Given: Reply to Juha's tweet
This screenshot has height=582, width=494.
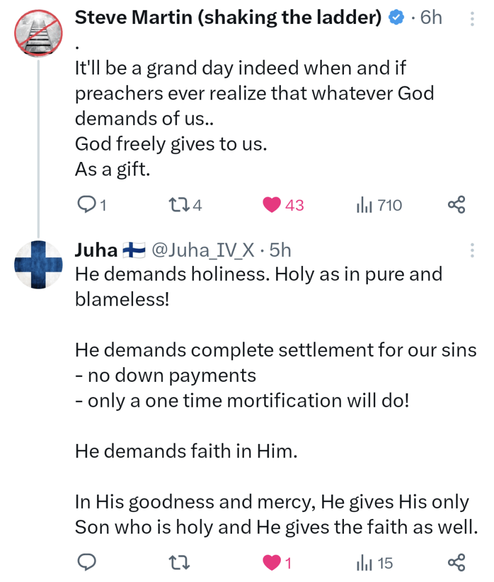Looking at the screenshot, I should pyautogui.click(x=85, y=563).
